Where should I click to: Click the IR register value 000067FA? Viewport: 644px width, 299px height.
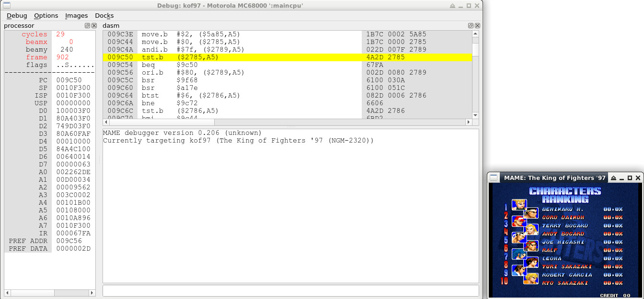tap(73, 233)
